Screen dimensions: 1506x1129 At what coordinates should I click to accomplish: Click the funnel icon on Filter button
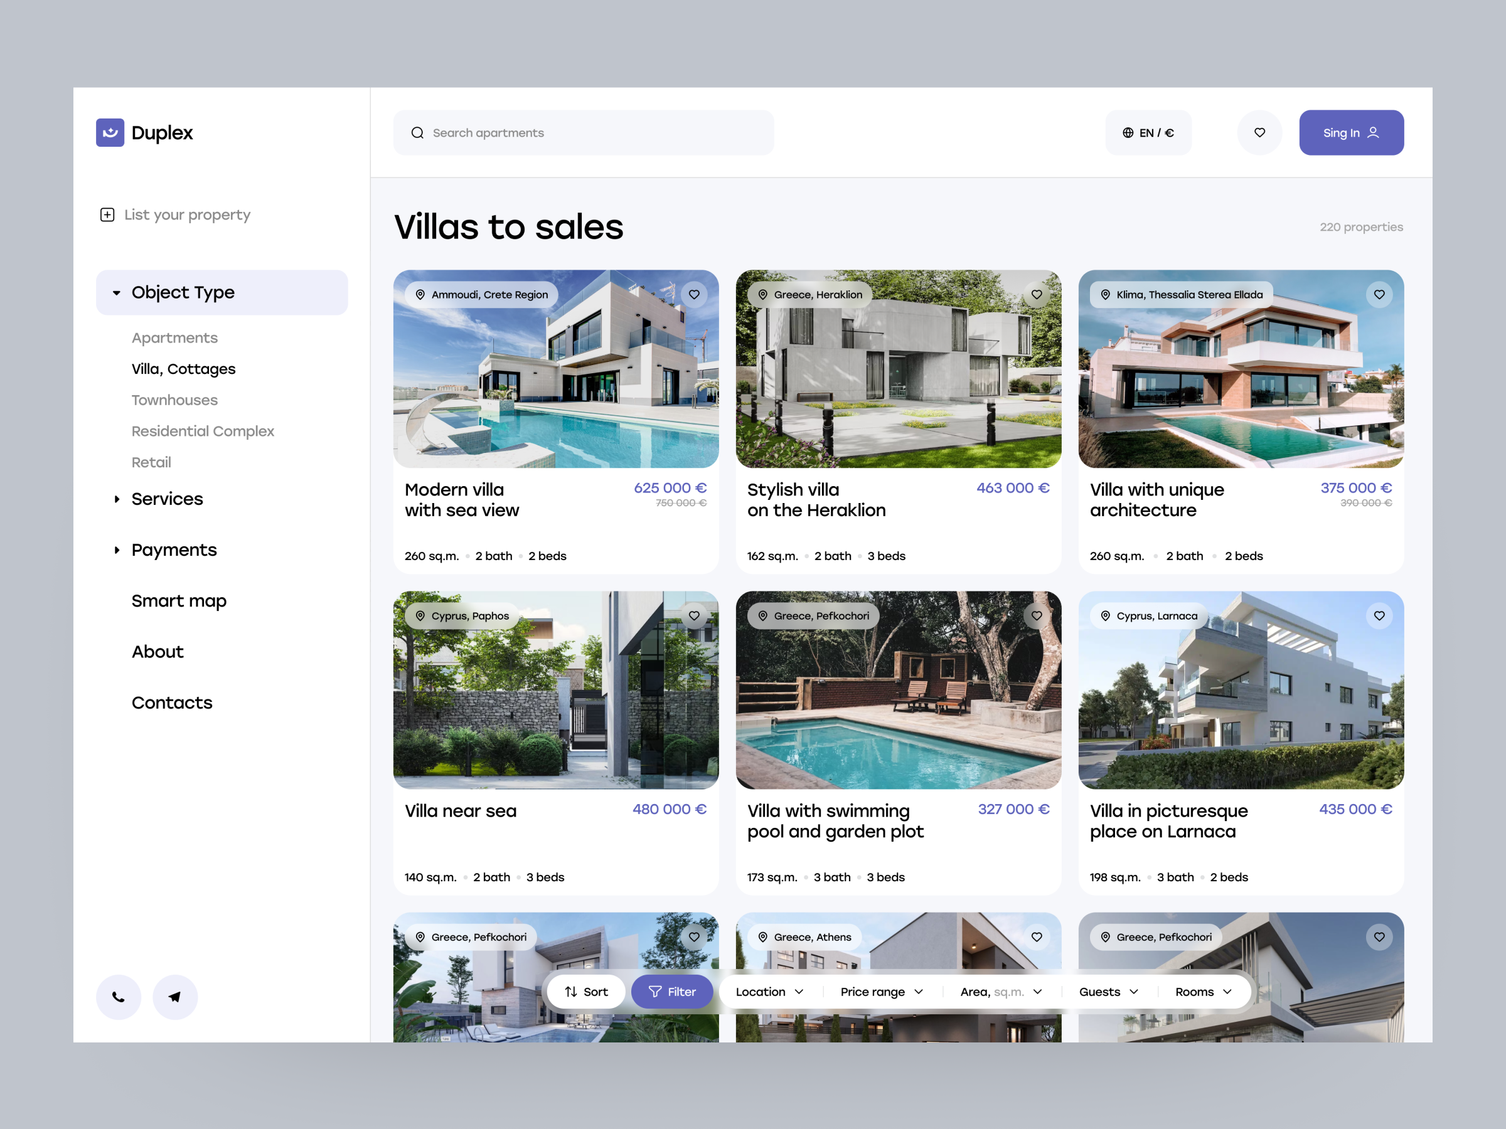point(655,992)
